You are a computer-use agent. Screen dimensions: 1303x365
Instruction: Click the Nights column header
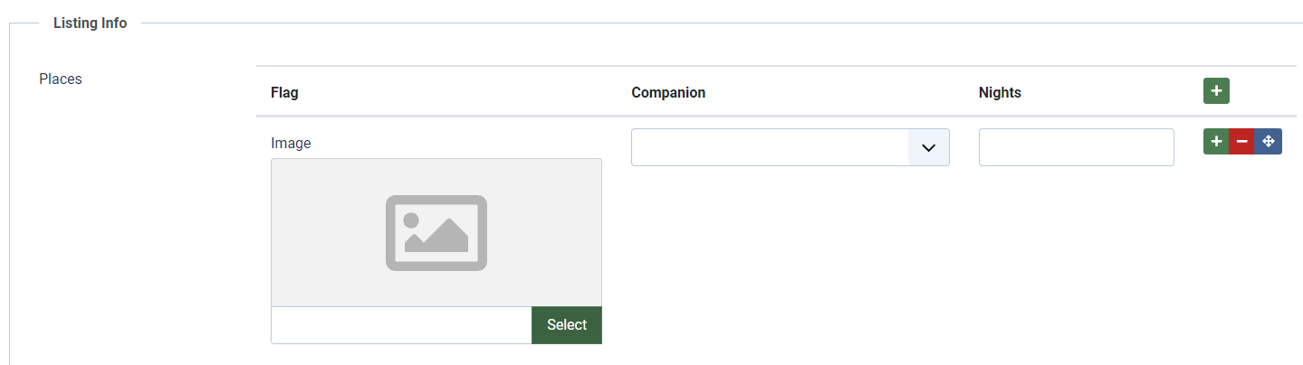tap(1000, 92)
